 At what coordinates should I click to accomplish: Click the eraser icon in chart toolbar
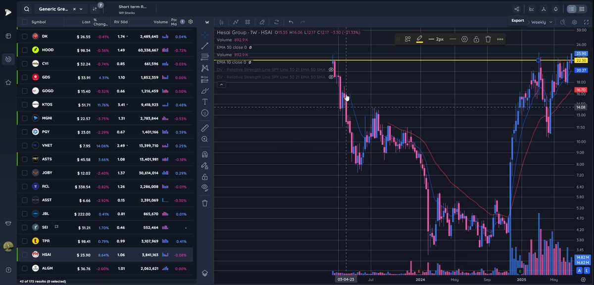coord(262,22)
